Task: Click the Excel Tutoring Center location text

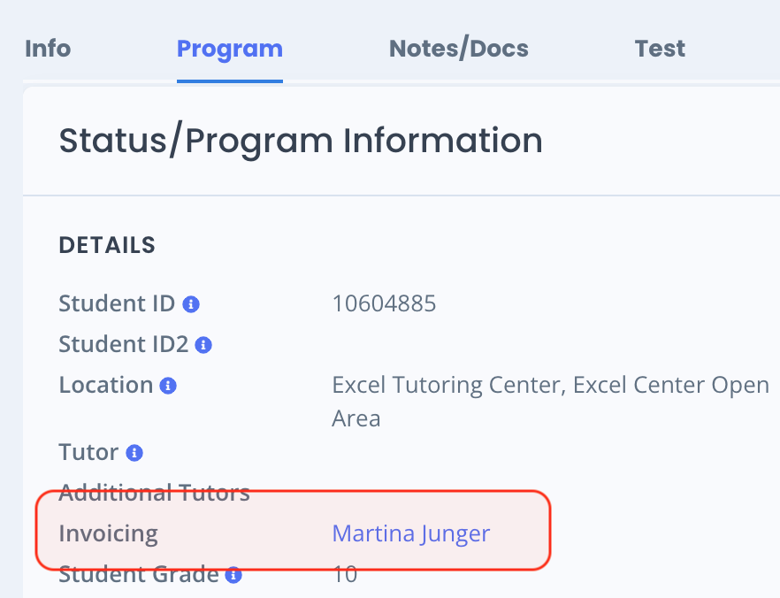Action: pos(551,402)
